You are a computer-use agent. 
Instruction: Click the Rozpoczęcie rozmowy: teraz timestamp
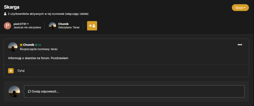coord(39,49)
